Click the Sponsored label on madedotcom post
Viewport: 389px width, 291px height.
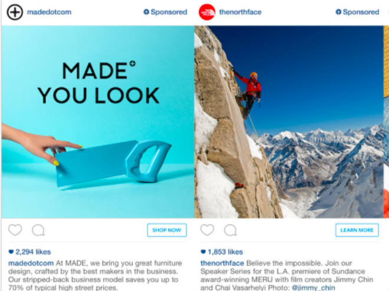[x=165, y=12]
